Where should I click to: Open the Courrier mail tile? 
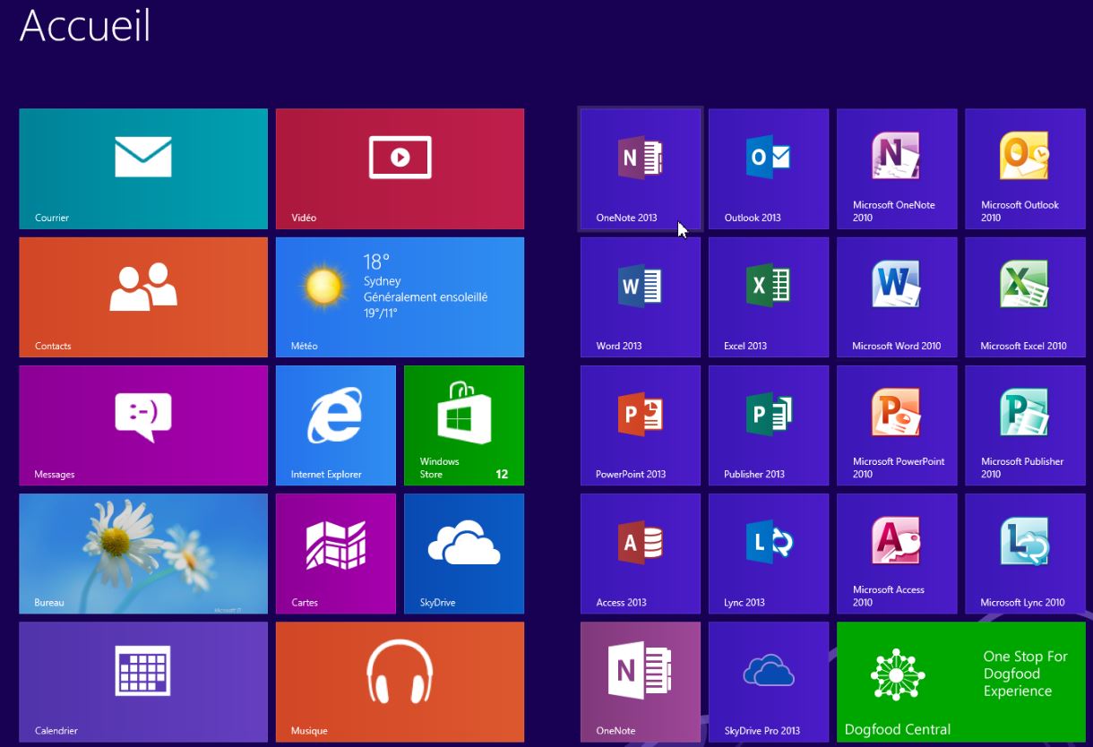tap(143, 169)
